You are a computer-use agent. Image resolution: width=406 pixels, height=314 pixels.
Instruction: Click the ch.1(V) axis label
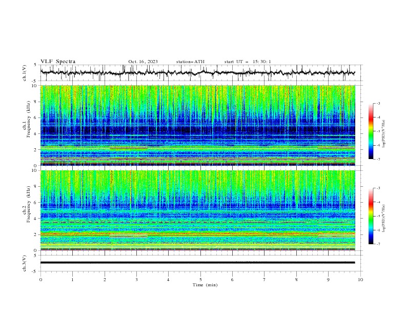point(25,73)
